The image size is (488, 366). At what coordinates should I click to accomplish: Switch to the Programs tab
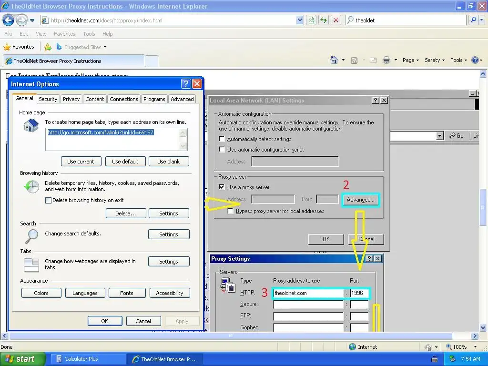(x=154, y=99)
